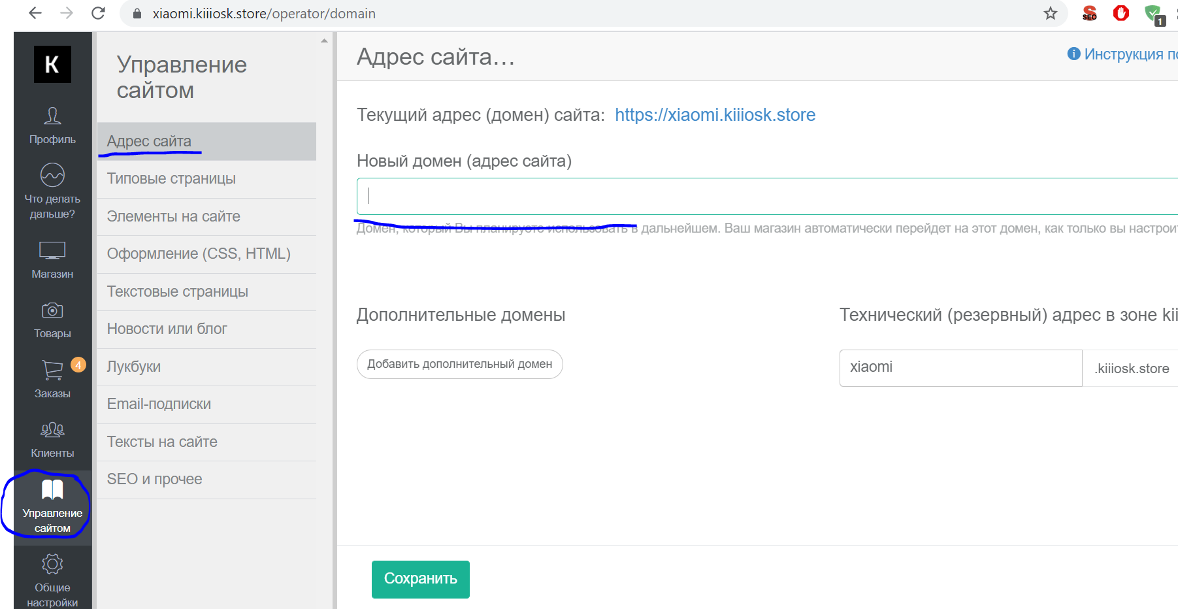Click the Управление сайтом heading

pyautogui.click(x=182, y=77)
